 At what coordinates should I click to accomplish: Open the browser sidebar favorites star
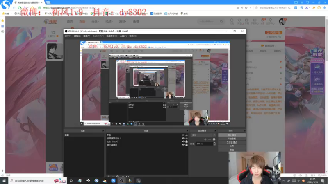(x=2, y=21)
